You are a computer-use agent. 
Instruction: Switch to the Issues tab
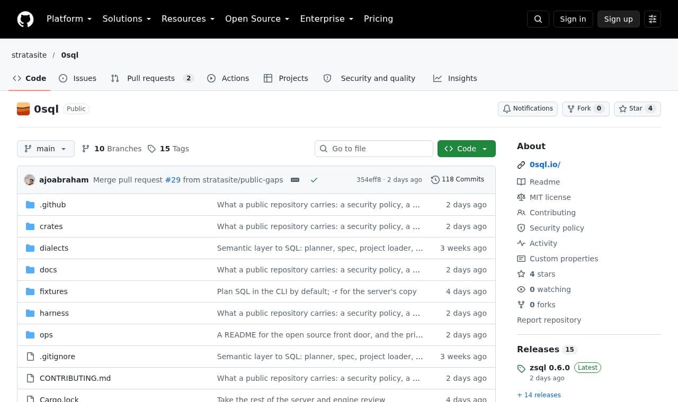click(78, 78)
